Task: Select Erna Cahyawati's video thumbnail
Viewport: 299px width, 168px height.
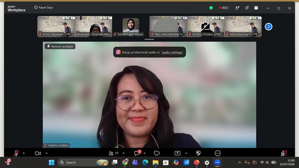Action: [x=56, y=27]
